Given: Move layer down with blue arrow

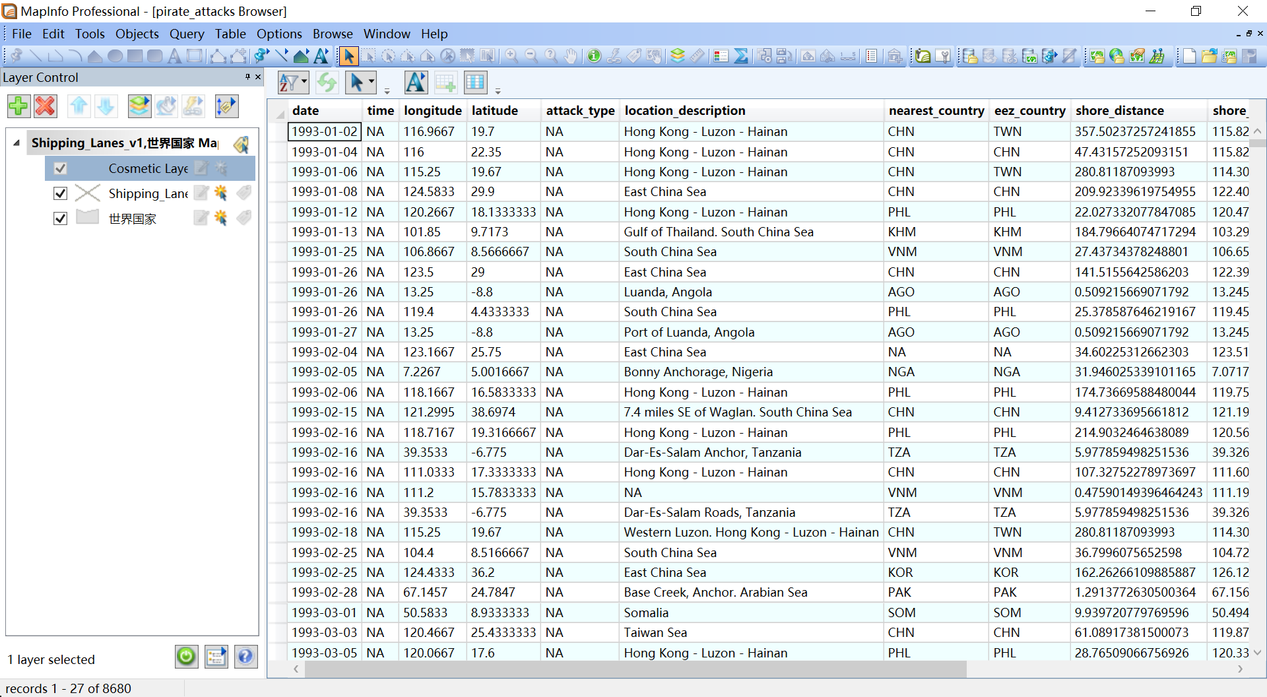Looking at the screenshot, I should (106, 106).
